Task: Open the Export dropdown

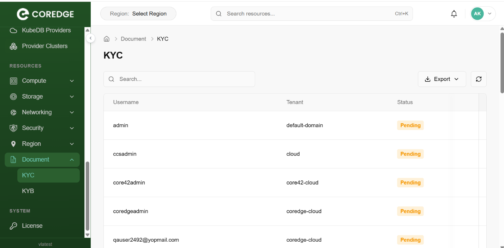Action: [x=442, y=79]
